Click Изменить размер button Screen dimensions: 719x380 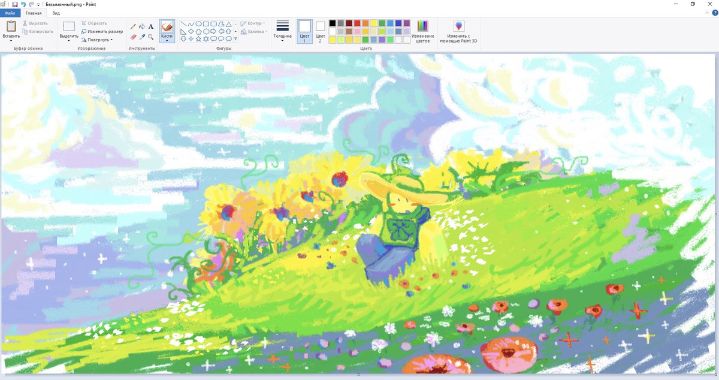pos(102,31)
